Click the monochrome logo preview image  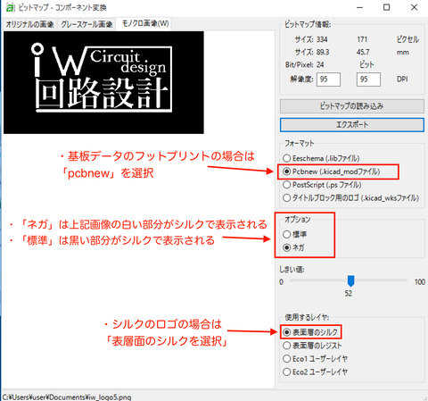[x=103, y=82]
